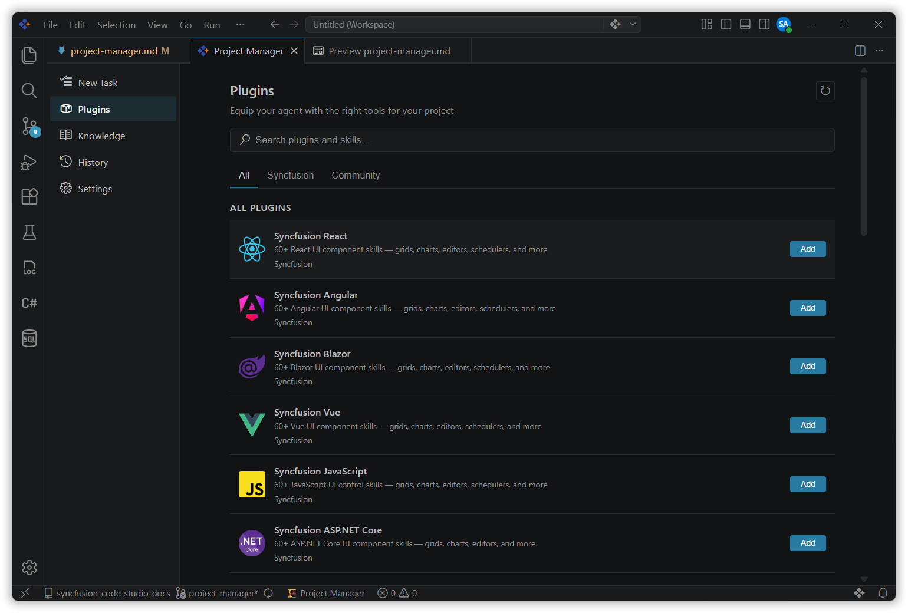Focus the Search plugins and skills field
This screenshot has width=908, height=613.
point(532,140)
